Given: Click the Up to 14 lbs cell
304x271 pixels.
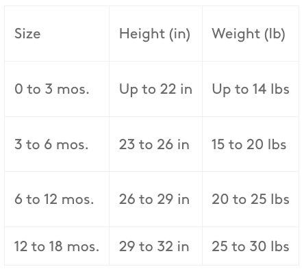Looking at the screenshot, I should point(251,89).
